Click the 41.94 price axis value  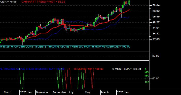[156, 28]
